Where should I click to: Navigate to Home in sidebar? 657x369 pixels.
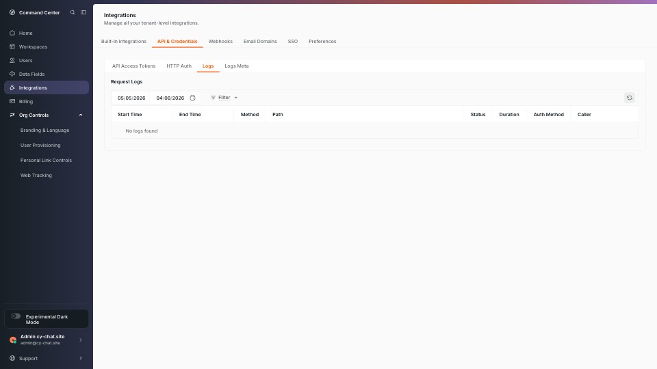coord(25,33)
